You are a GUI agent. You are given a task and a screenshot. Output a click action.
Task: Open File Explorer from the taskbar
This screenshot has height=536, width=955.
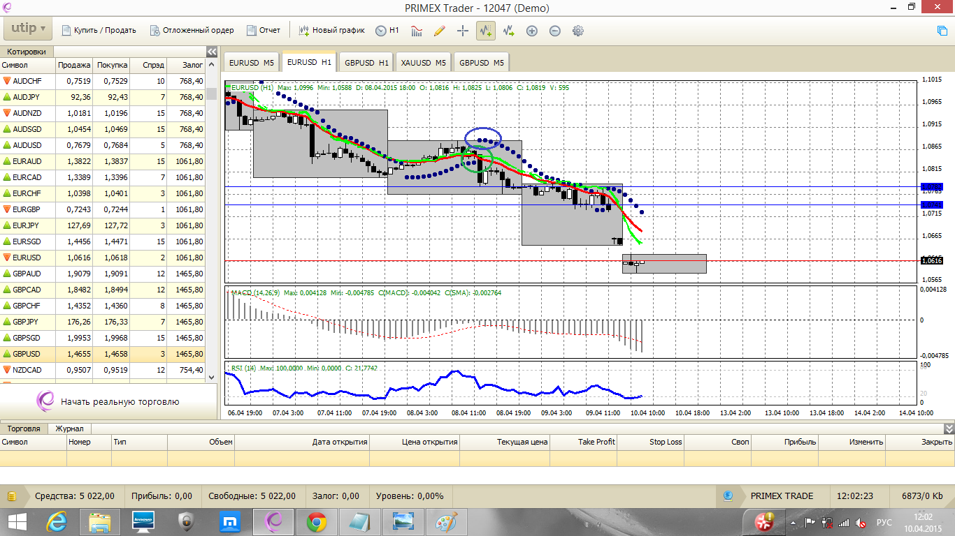(x=100, y=522)
